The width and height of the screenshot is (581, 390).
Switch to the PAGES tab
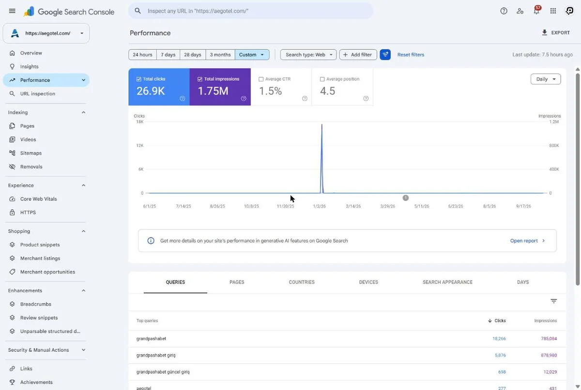(237, 282)
